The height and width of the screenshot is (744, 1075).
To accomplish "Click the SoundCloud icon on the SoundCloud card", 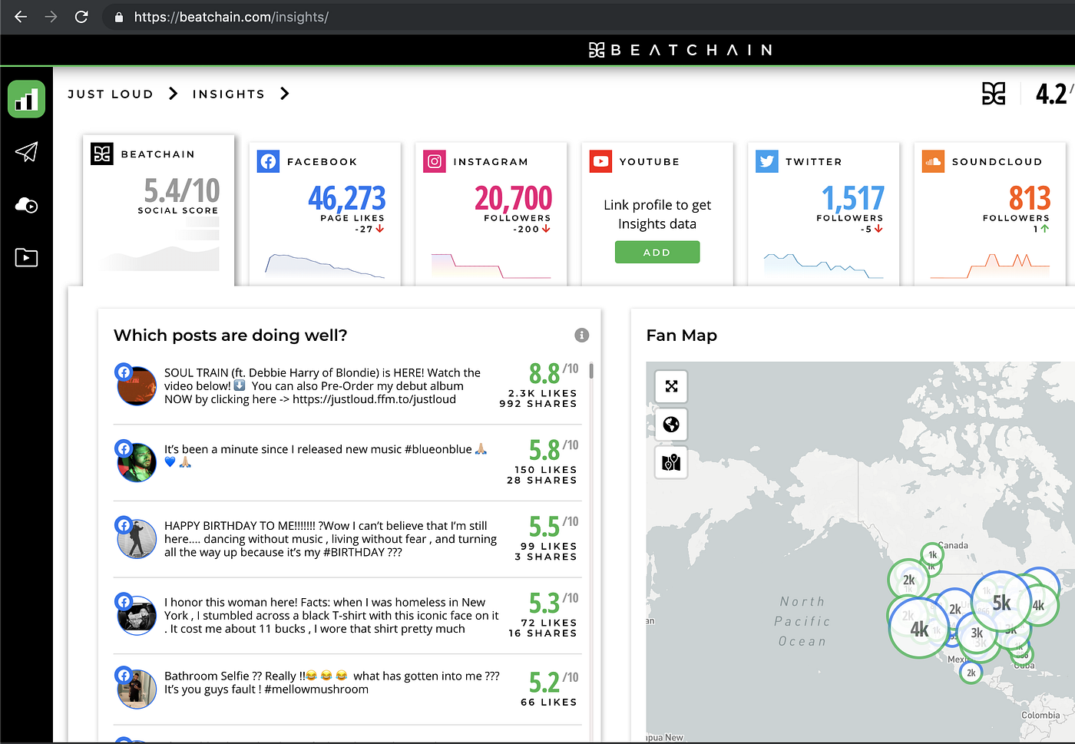I will [933, 161].
